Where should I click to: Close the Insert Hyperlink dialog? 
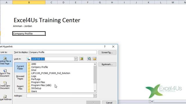pyautogui.click(x=113, y=47)
